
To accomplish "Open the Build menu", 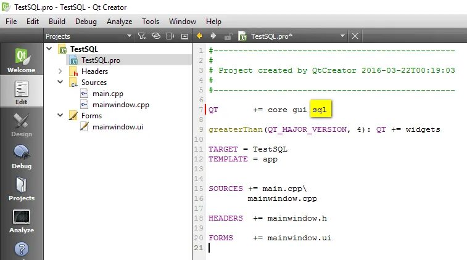I will coord(57,22).
